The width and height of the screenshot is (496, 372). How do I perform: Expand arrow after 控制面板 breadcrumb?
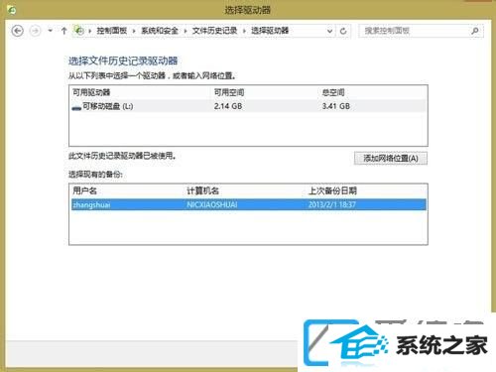[x=134, y=31]
